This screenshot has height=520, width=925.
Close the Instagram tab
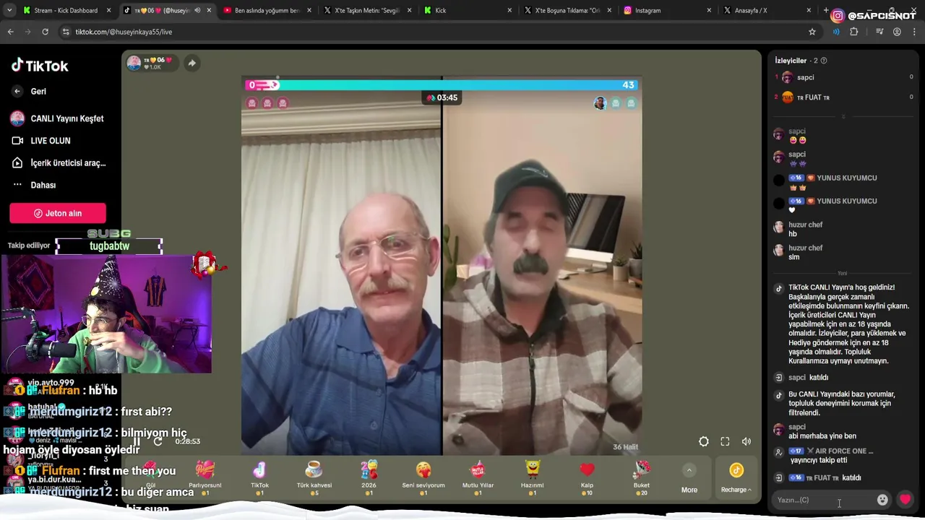click(709, 10)
